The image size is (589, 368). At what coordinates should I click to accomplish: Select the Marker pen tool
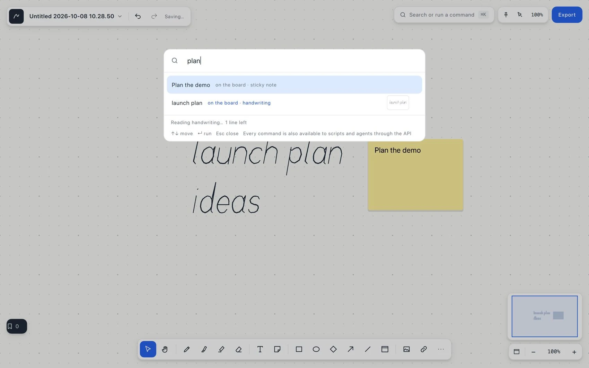(204, 349)
